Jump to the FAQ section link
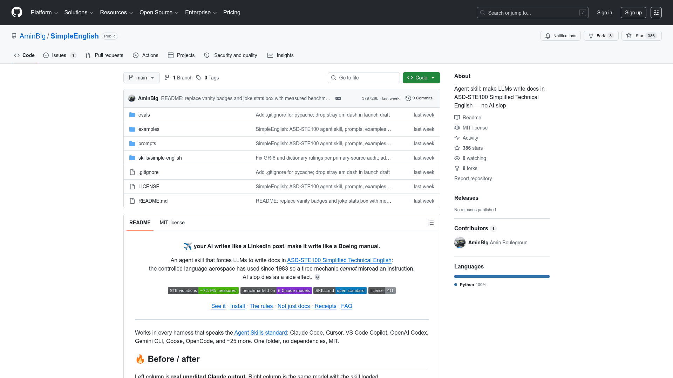 pyautogui.click(x=347, y=306)
